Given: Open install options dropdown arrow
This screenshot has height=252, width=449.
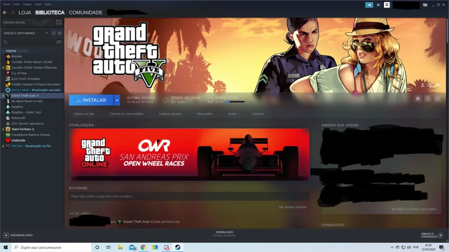Looking at the screenshot, I should pyautogui.click(x=117, y=100).
